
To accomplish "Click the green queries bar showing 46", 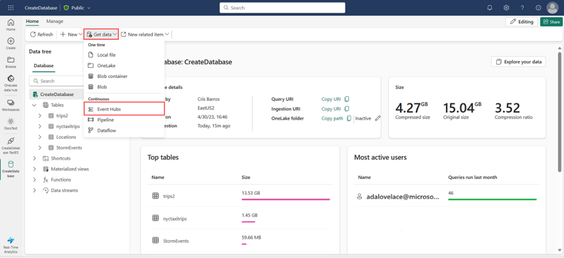I will point(493,199).
